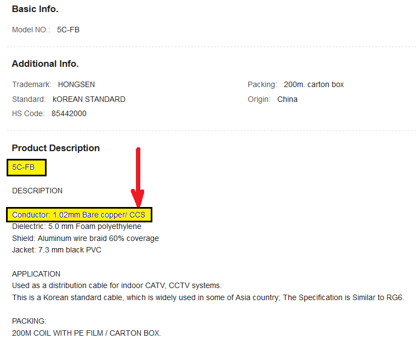Screen dimensions: 416x339
Task: Click the kOREAN STANDARD value
Action: [89, 99]
